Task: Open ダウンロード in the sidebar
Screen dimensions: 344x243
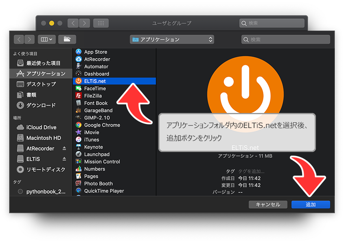Action: pos(41,105)
